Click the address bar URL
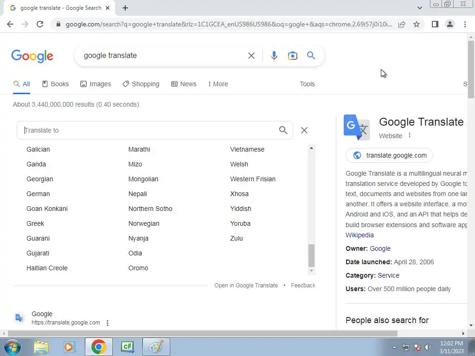475x356 pixels. tap(229, 24)
